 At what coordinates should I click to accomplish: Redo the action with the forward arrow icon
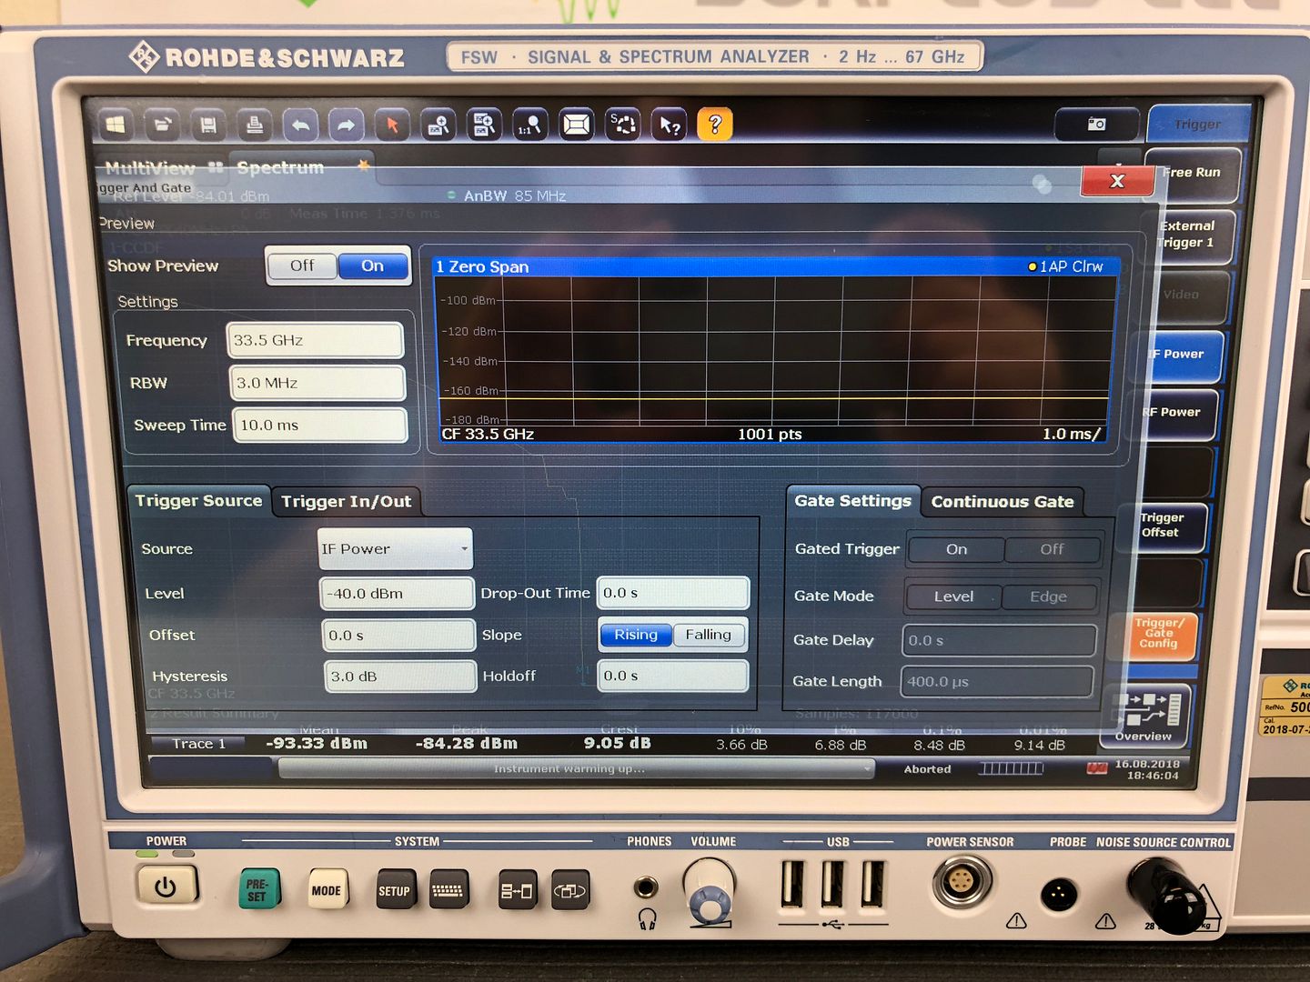[346, 125]
